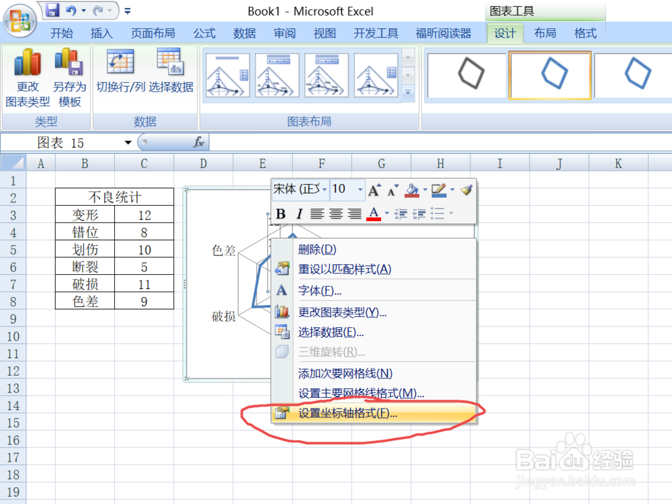Click the Save icon on quick access toolbar
This screenshot has width=672, height=504.
coord(52,9)
